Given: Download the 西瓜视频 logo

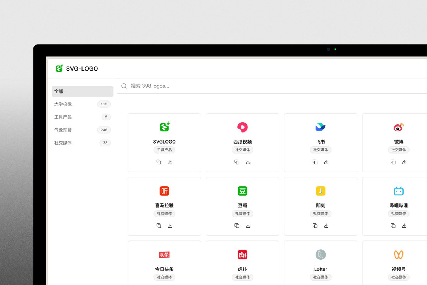Looking at the screenshot, I should [248, 162].
